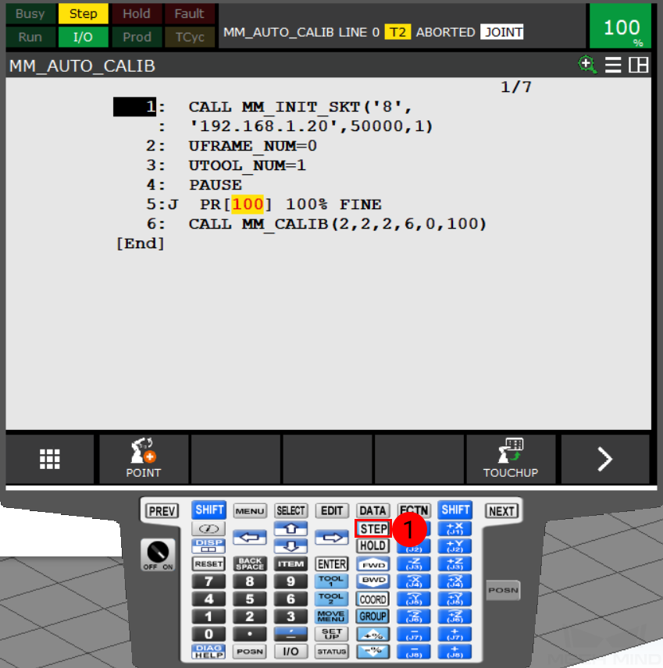Jog with the +Y (J2) key
Screen dimensions: 663x668
455,545
